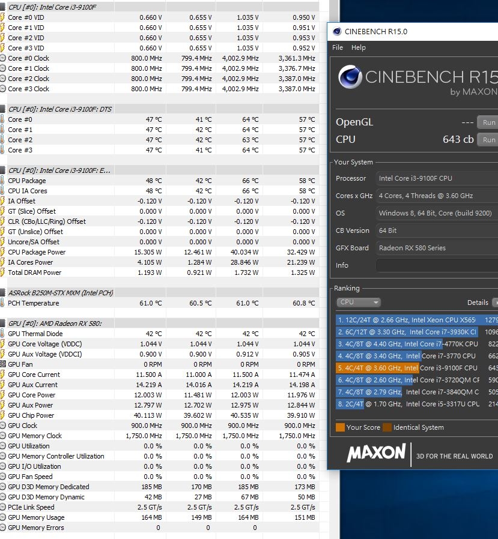Click the thermometer icon beside Core #3 temperature
The height and width of the screenshot is (539, 498).
[2, 150]
